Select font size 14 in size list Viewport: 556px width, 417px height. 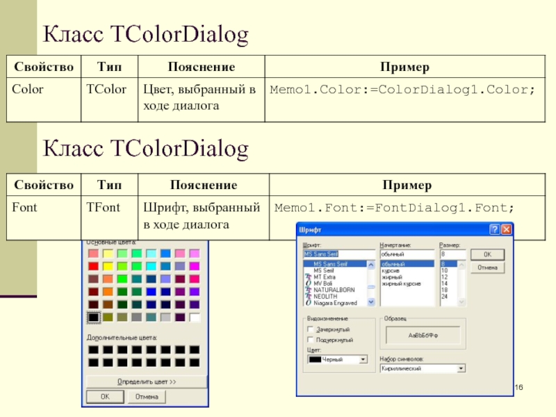point(444,284)
